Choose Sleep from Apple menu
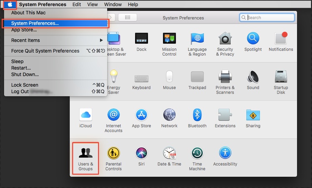312x188 pixels. (56, 61)
